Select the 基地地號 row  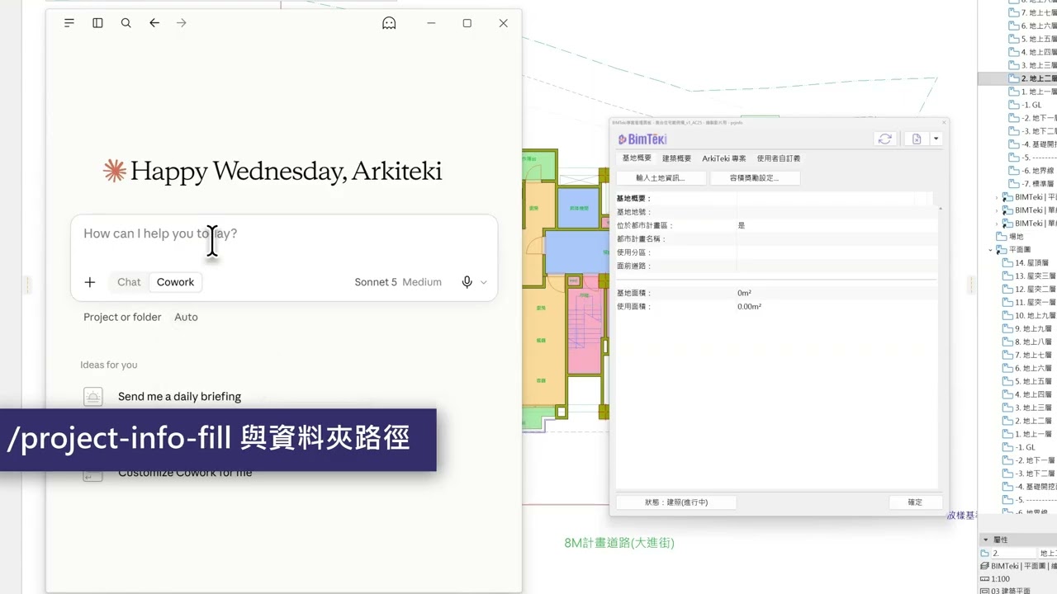(x=776, y=212)
